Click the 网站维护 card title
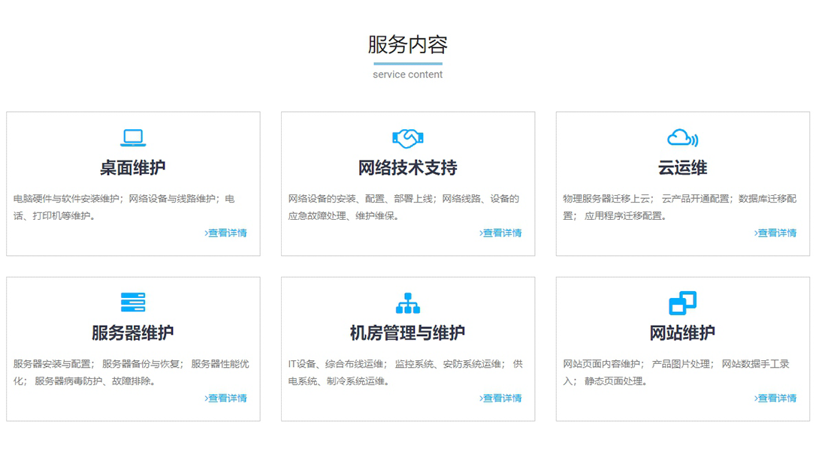 (682, 333)
